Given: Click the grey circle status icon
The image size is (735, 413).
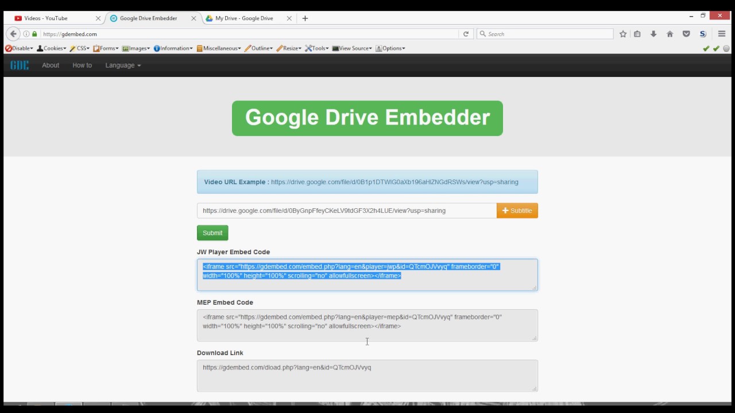Looking at the screenshot, I should point(726,48).
